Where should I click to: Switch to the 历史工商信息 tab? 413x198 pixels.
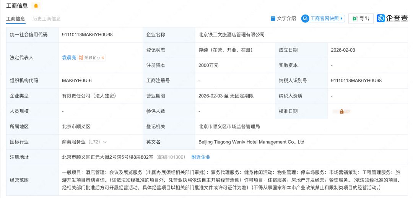click(46, 18)
